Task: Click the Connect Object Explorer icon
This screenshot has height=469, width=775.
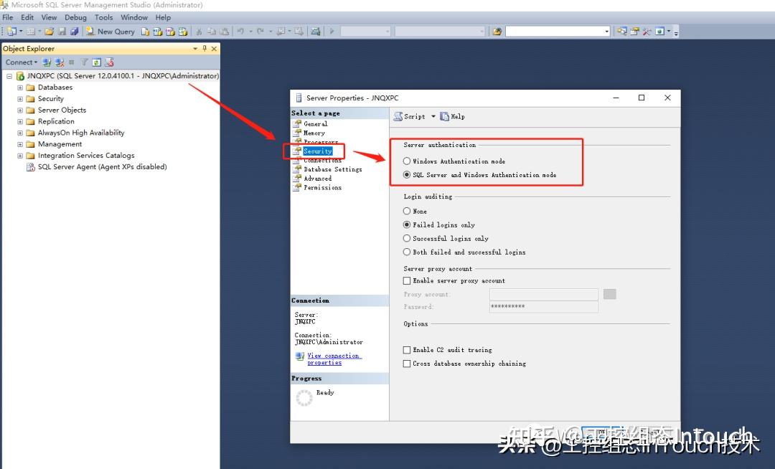Action: click(x=47, y=62)
